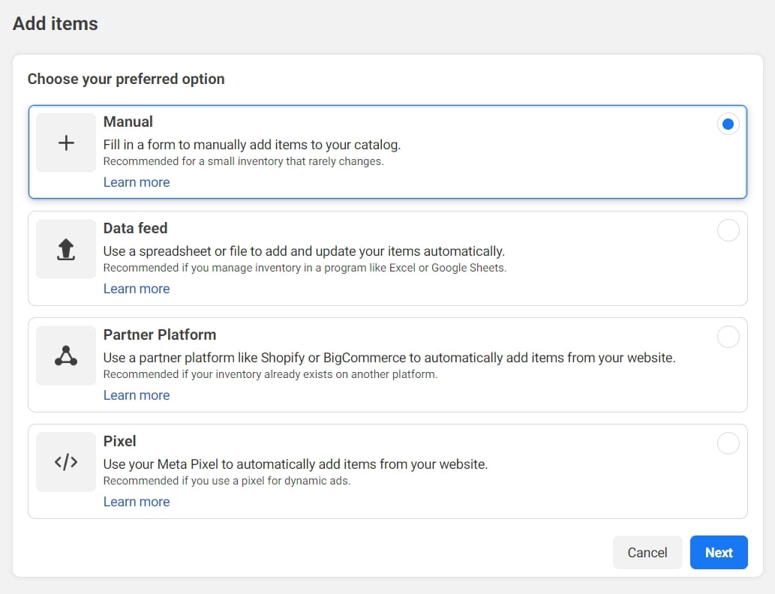Open Learn more link under Pixel
Image resolution: width=775 pixels, height=594 pixels.
click(x=137, y=502)
